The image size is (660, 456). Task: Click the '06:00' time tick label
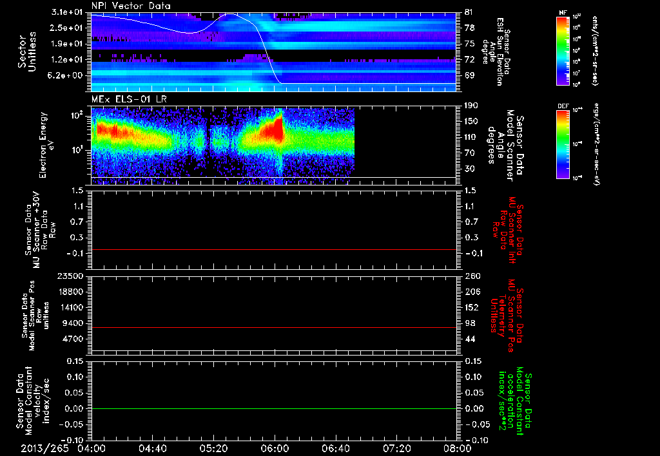275,448
